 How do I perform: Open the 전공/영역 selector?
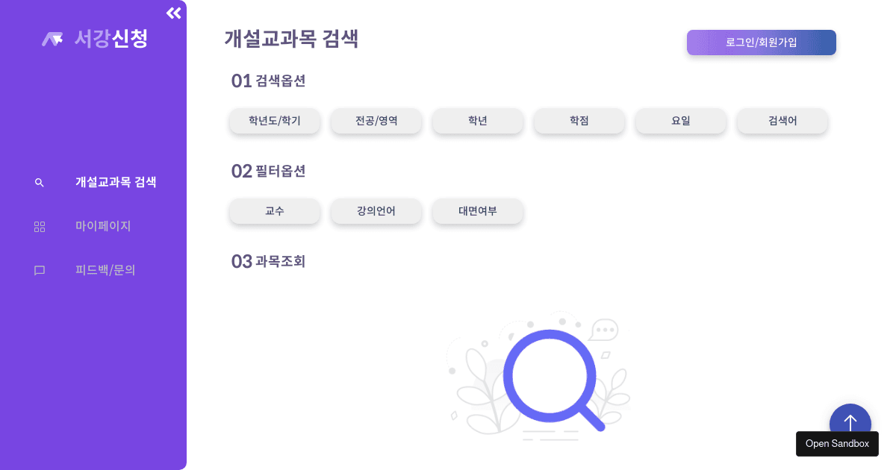point(376,121)
